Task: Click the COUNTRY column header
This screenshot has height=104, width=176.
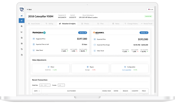Action: 135,91
